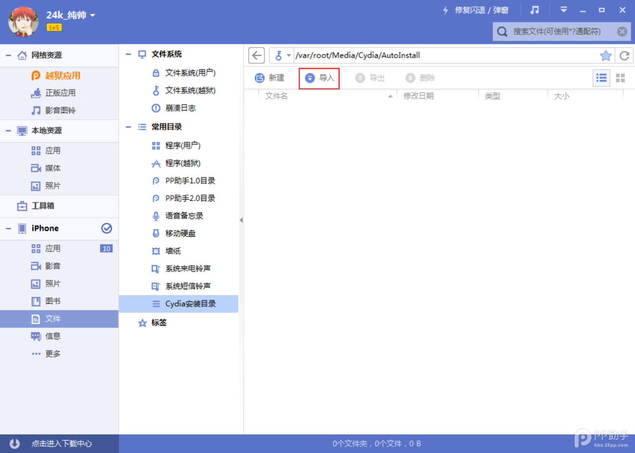Viewport: 635px width, 453px height.
Task: Click the 新建 button
Action: pyautogui.click(x=270, y=78)
